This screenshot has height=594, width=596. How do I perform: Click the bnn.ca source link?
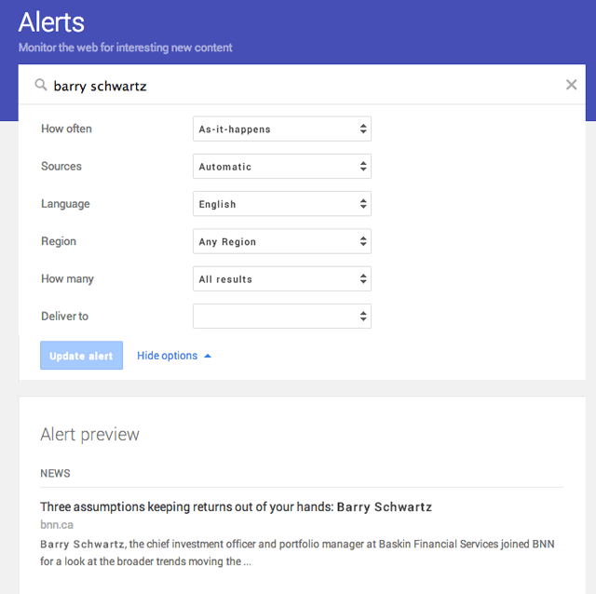point(57,525)
